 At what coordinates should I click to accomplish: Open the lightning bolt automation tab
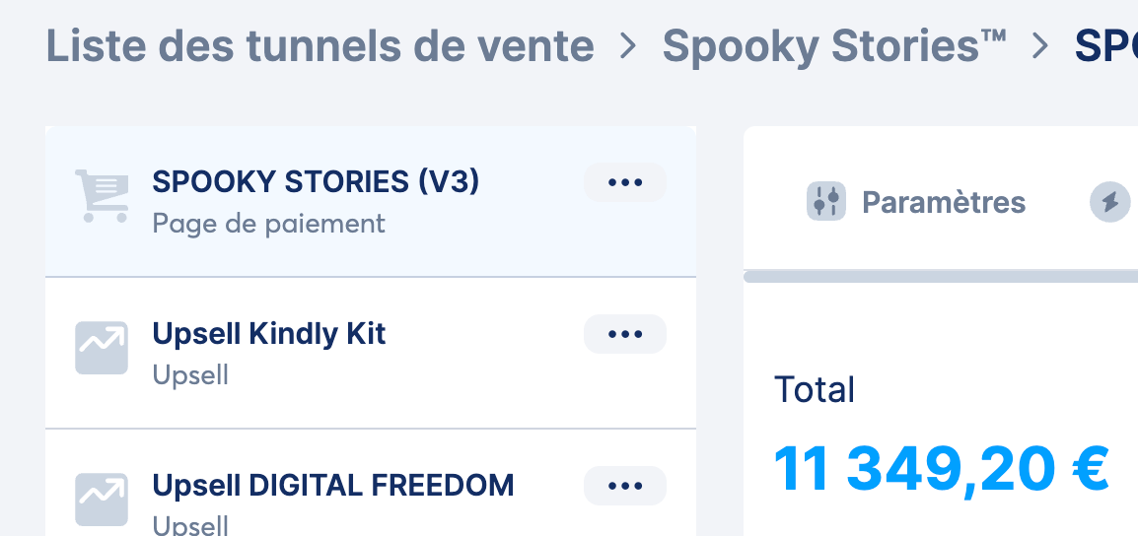tap(1109, 202)
